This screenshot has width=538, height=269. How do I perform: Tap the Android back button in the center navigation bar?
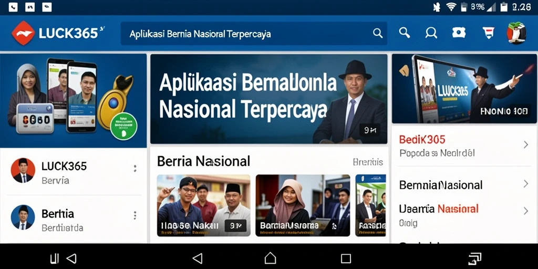click(198, 258)
